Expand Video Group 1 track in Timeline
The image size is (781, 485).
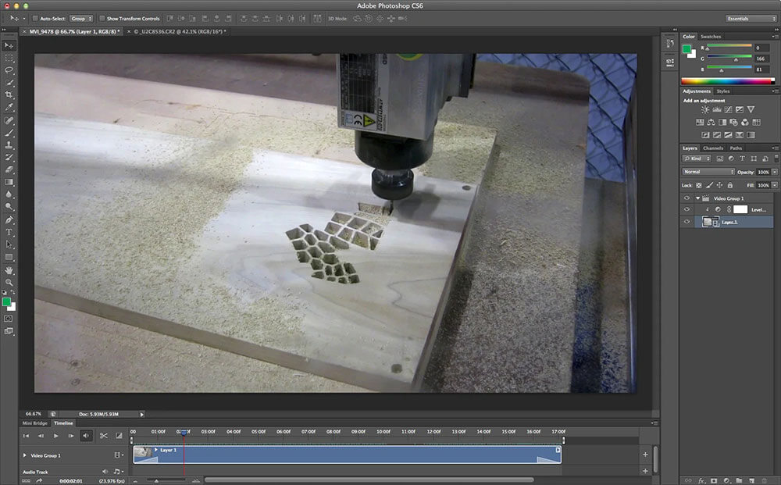coord(24,455)
